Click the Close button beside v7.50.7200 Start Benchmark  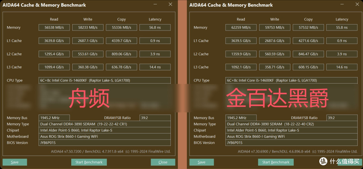pyautogui.click(x=163, y=162)
